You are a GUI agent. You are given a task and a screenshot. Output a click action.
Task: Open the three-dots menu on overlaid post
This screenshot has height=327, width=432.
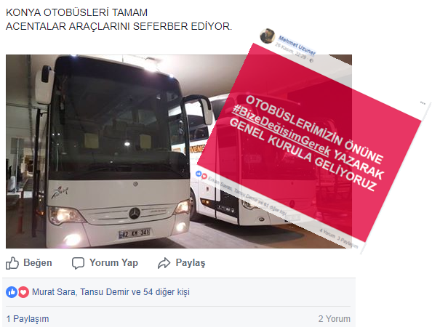423,103
